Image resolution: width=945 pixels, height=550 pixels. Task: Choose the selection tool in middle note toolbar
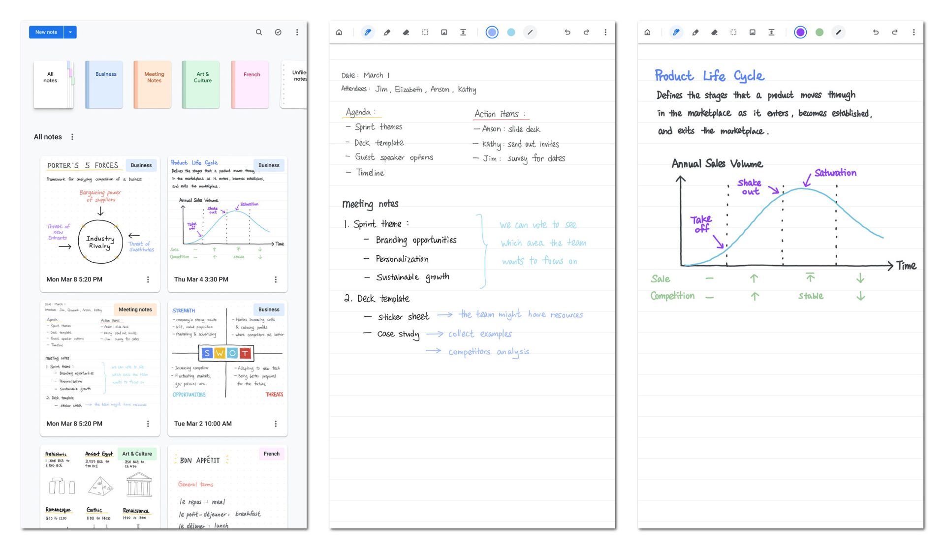click(x=425, y=32)
